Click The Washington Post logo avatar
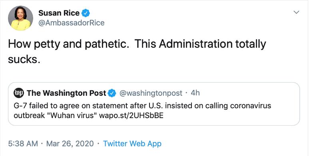This screenshot has width=309, height=156. click(x=19, y=93)
